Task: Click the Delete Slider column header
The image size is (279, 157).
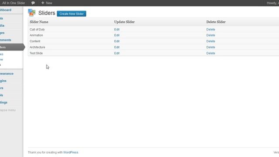Action: click(x=216, y=22)
